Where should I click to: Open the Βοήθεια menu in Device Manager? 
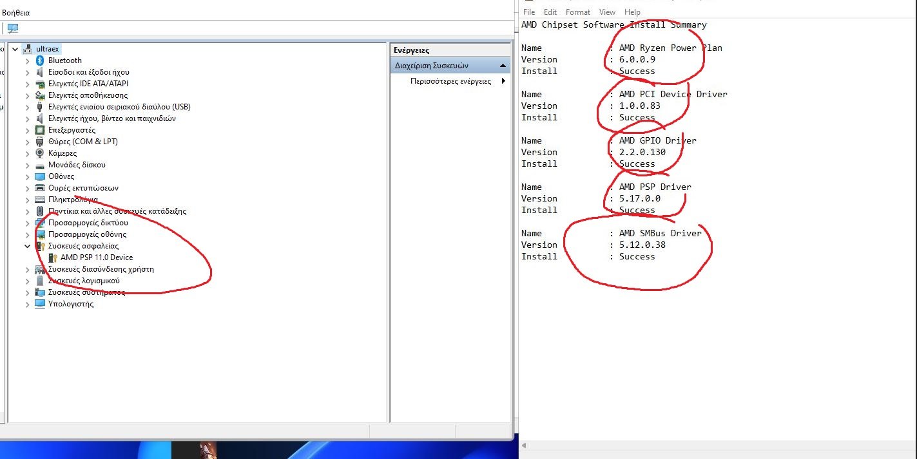point(16,13)
